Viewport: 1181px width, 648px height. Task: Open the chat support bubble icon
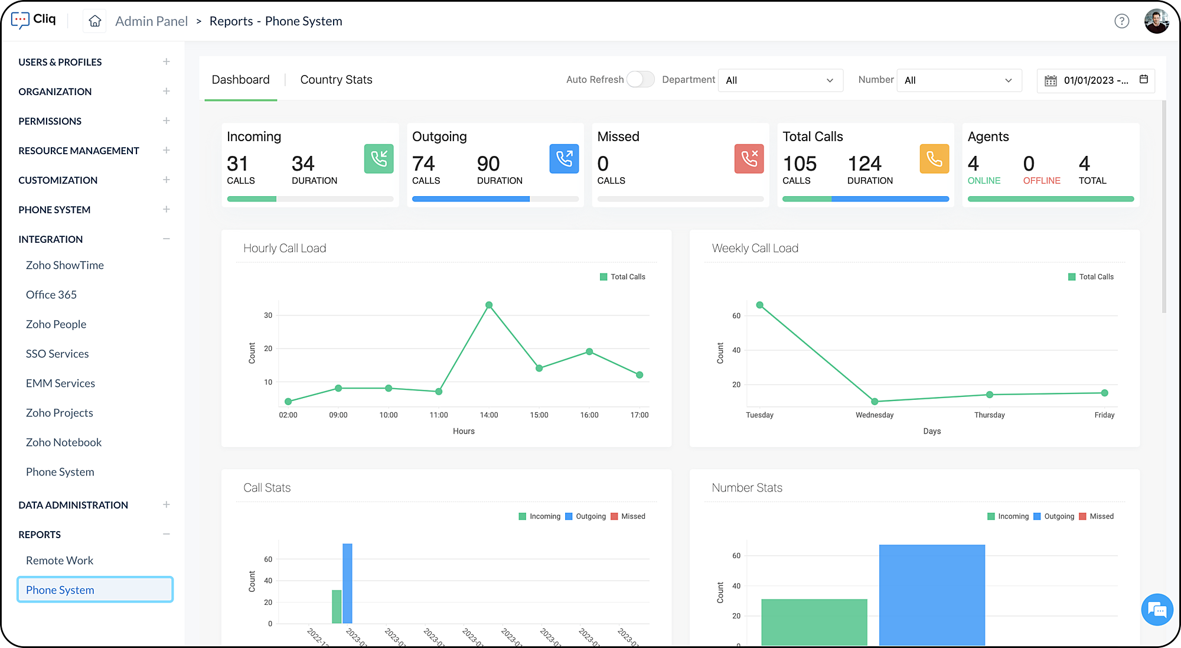[x=1157, y=610]
